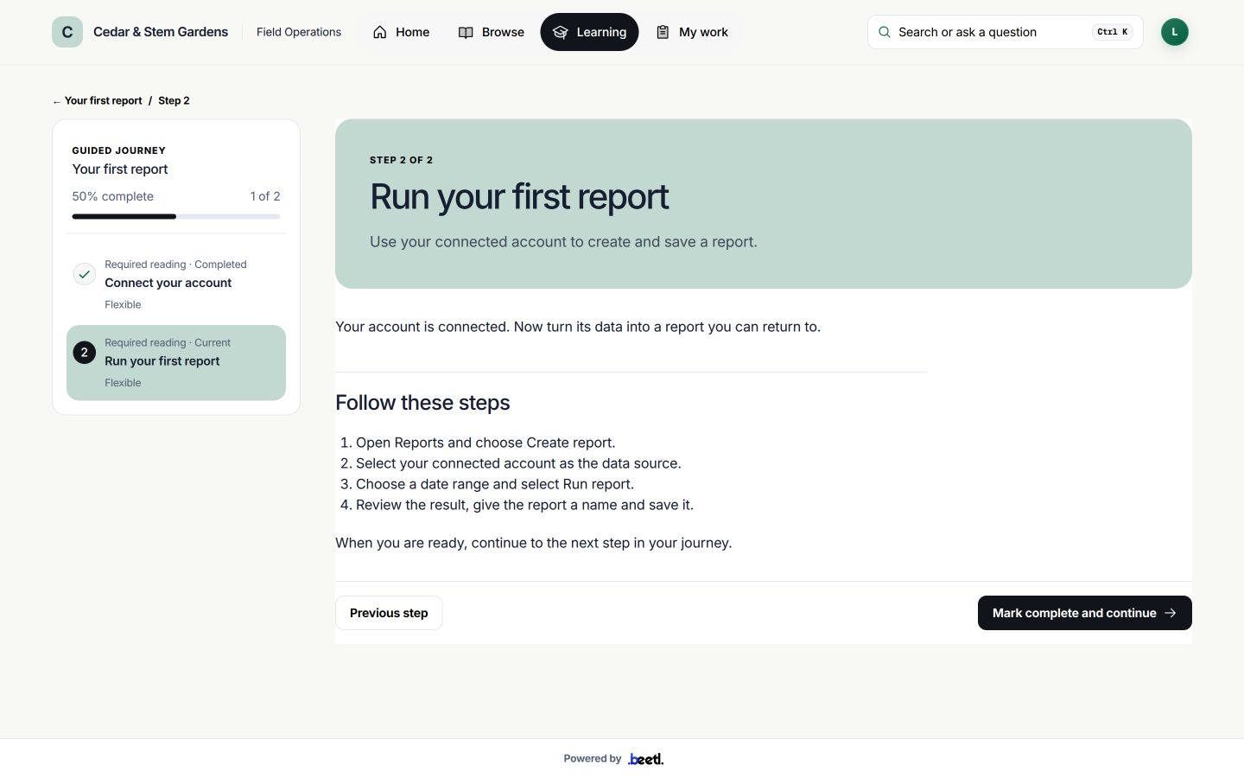Click the Your account is connected sentence
1244x778 pixels.
(x=578, y=327)
